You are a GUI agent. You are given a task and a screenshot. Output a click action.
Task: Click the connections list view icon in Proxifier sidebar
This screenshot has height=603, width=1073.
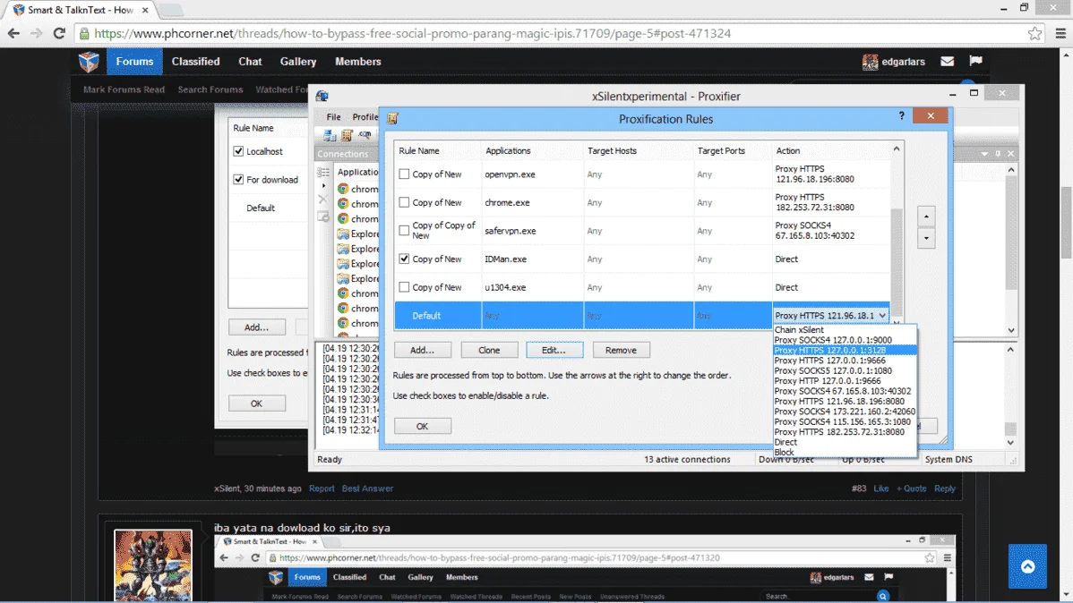(x=323, y=173)
